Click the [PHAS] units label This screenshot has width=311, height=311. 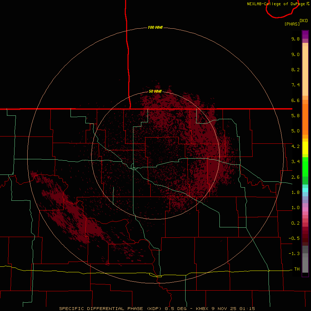[292, 24]
